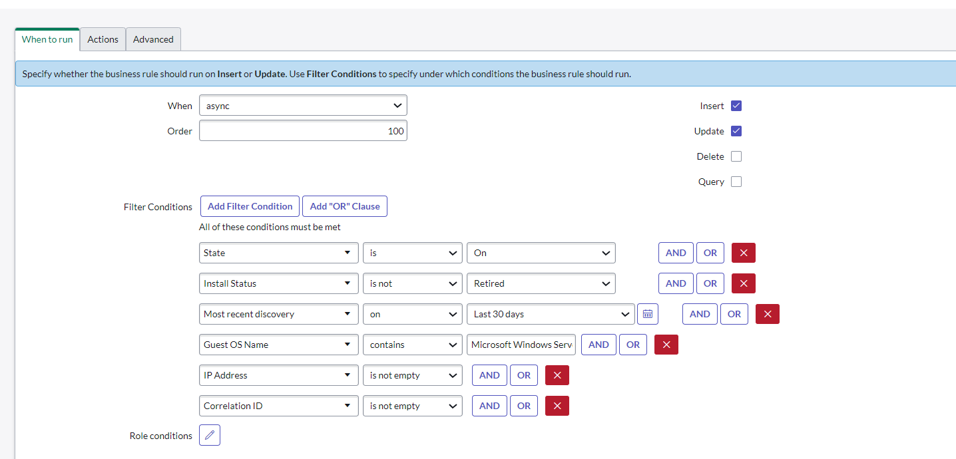Open the State field value dropdown showing On
956x459 pixels.
[541, 253]
